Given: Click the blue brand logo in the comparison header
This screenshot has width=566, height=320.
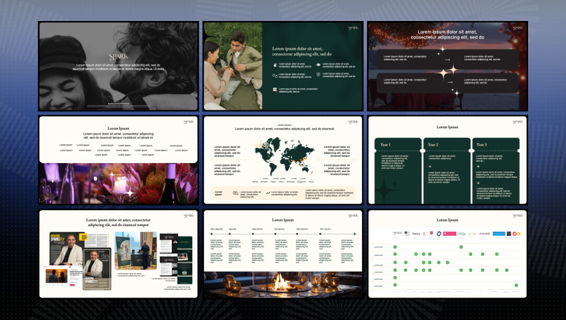Looking at the screenshot, I should click(499, 233).
